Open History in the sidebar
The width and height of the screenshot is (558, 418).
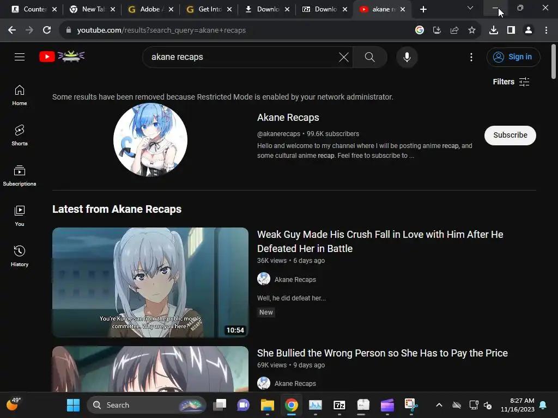pos(20,256)
